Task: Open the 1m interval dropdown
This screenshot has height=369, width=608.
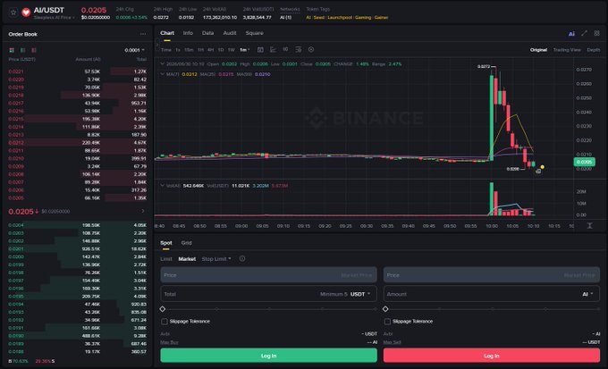Action: [x=244, y=50]
